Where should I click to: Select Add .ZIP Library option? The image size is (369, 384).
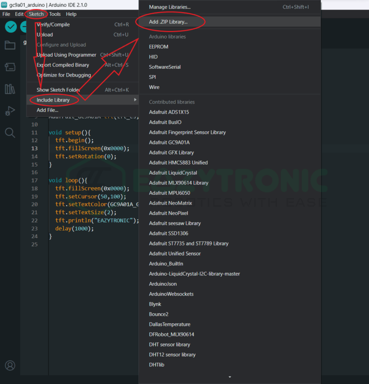[168, 22]
